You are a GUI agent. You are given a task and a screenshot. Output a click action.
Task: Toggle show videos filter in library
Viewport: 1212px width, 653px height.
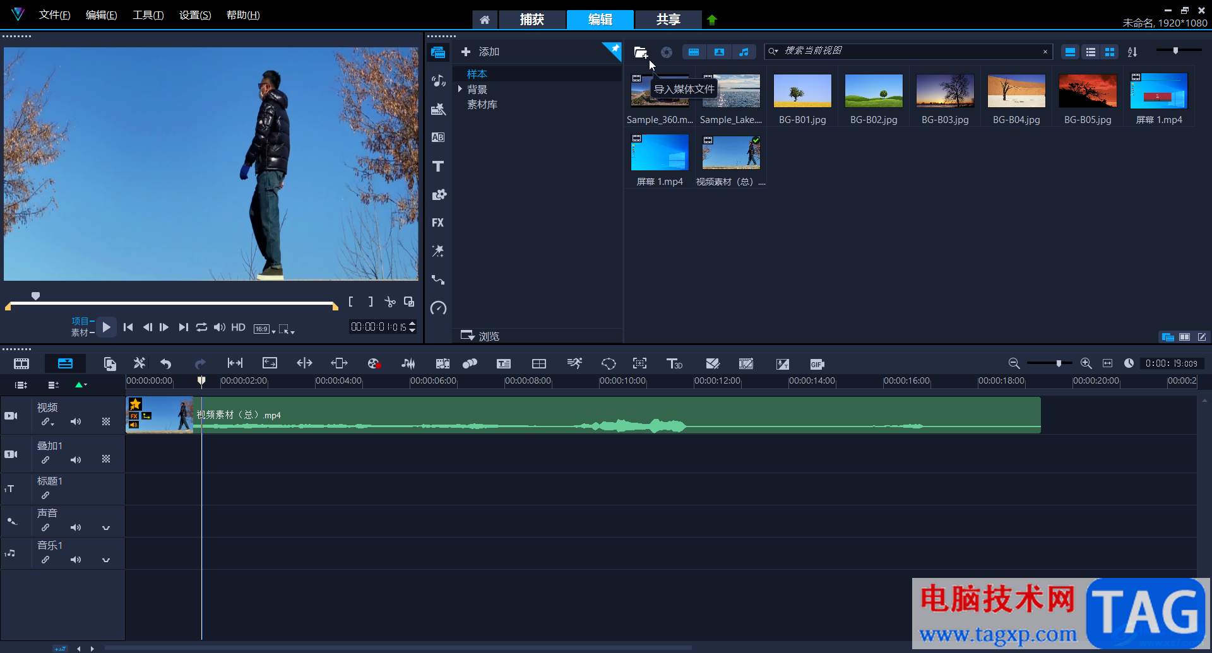[x=694, y=52]
